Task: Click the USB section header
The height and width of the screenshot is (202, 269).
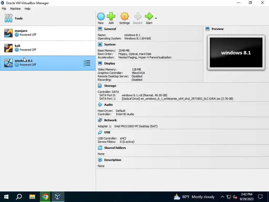Action: 107,132
